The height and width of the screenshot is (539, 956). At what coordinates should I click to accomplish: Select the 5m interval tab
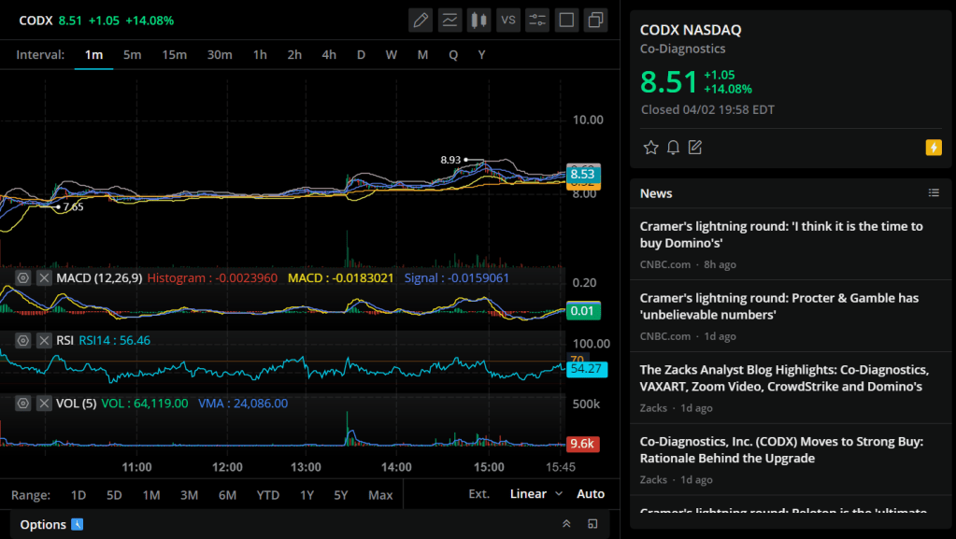point(133,55)
